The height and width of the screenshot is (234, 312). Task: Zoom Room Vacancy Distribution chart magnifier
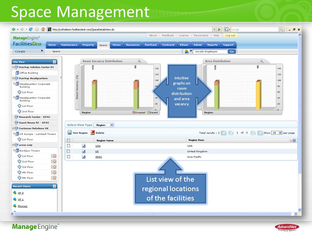[139, 61]
